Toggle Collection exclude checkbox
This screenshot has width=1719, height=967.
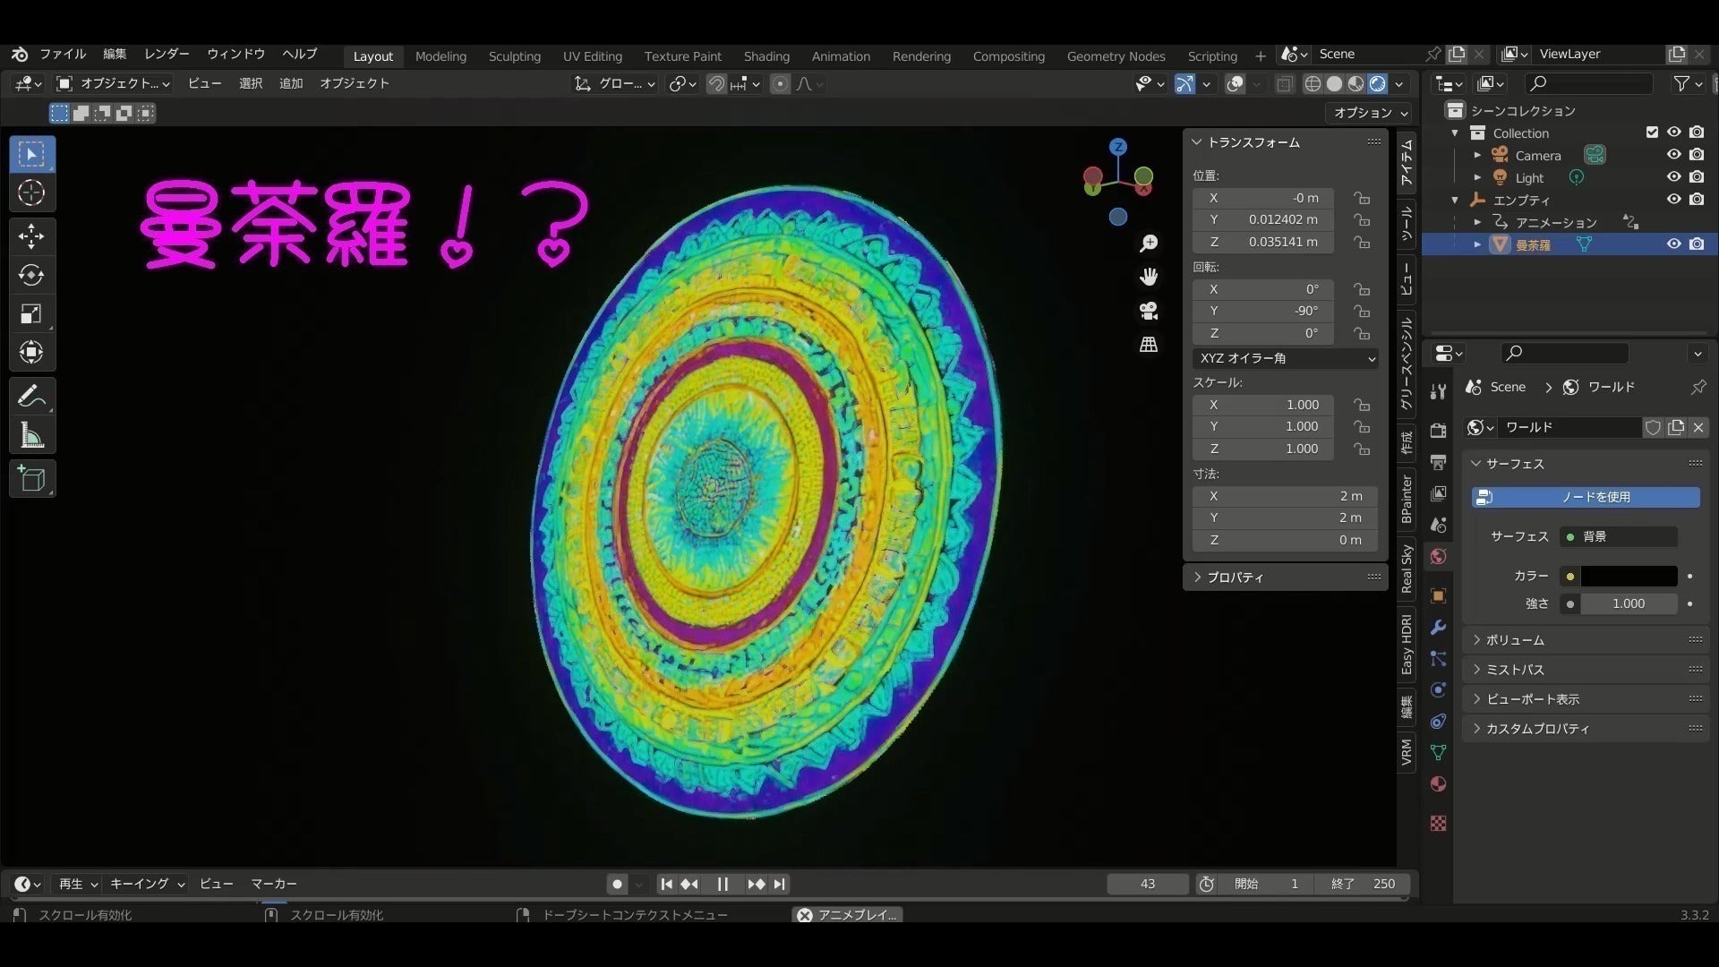[1652, 133]
